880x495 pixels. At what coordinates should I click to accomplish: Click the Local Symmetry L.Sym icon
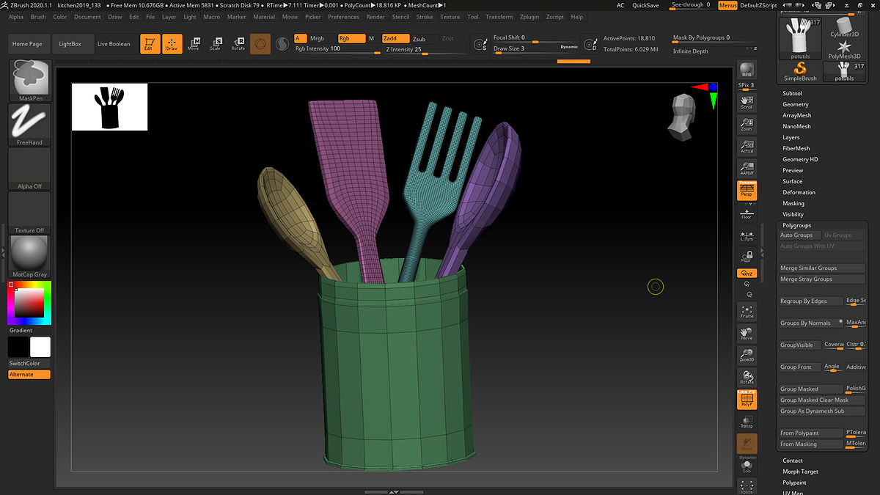click(x=747, y=235)
